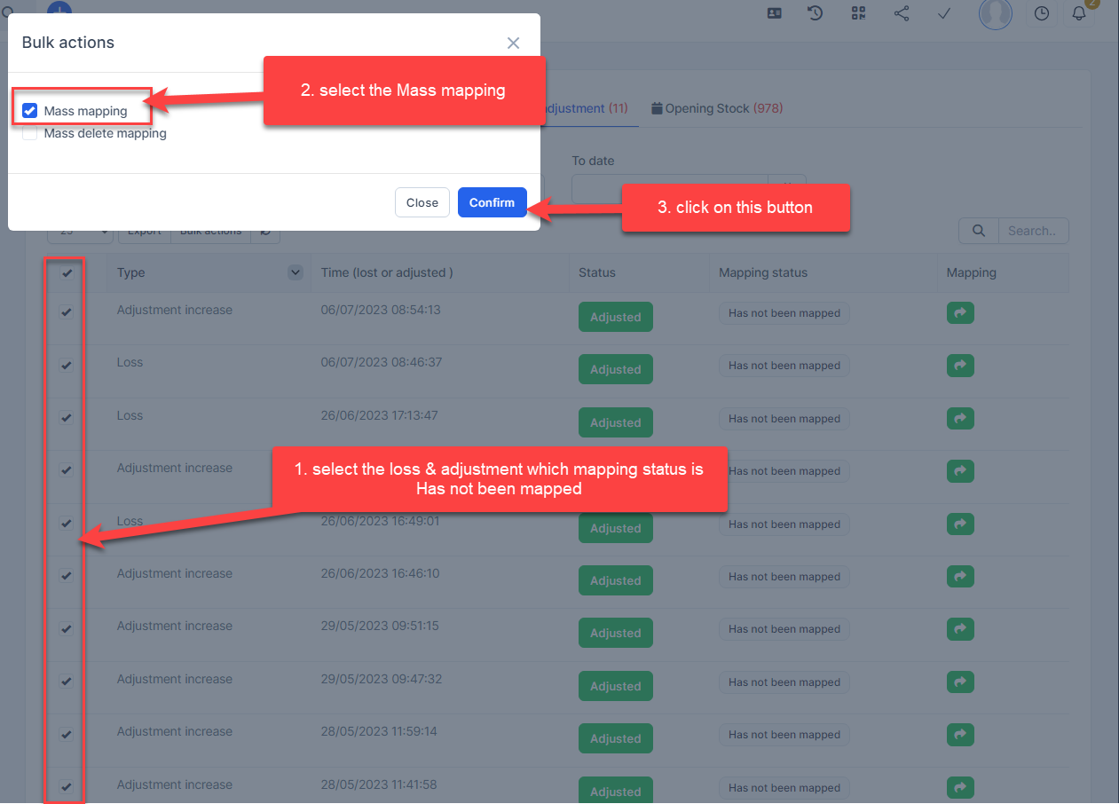Switch to the Opening Stock tab
Viewport: 1119px width, 804px height.
[717, 108]
